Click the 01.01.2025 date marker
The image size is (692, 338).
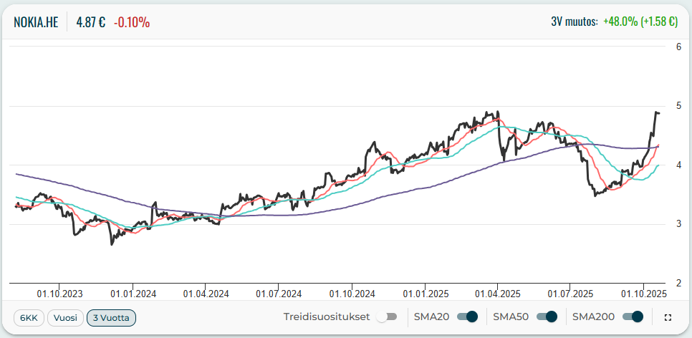tap(424, 293)
